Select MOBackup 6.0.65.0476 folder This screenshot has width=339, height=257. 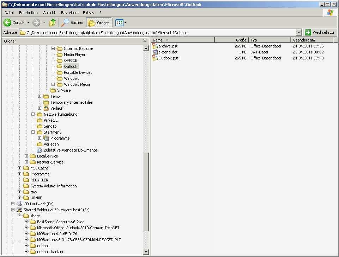coord(57,234)
